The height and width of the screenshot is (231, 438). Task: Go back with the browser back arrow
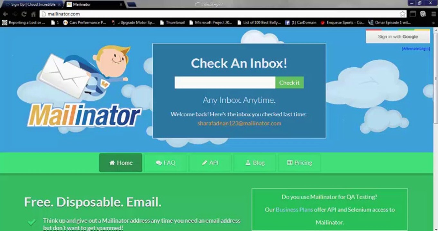click(x=5, y=14)
